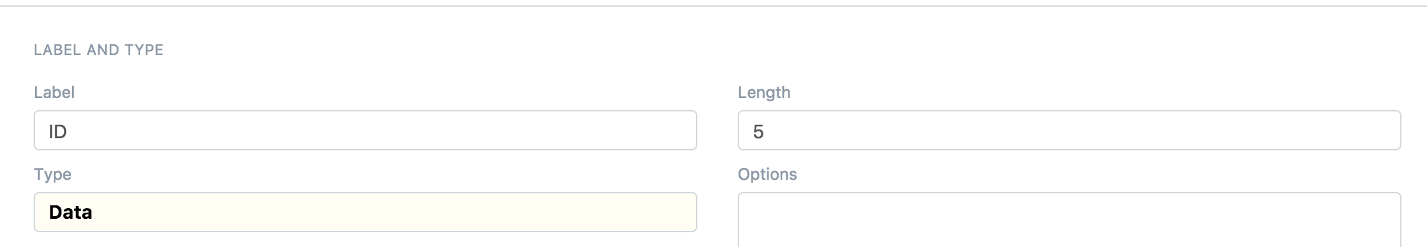Click the 'Label' field caption
The width and height of the screenshot is (1427, 247).
click(x=54, y=93)
